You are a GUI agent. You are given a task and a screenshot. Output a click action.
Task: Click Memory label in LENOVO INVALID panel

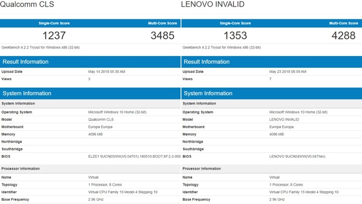[x=189, y=134]
